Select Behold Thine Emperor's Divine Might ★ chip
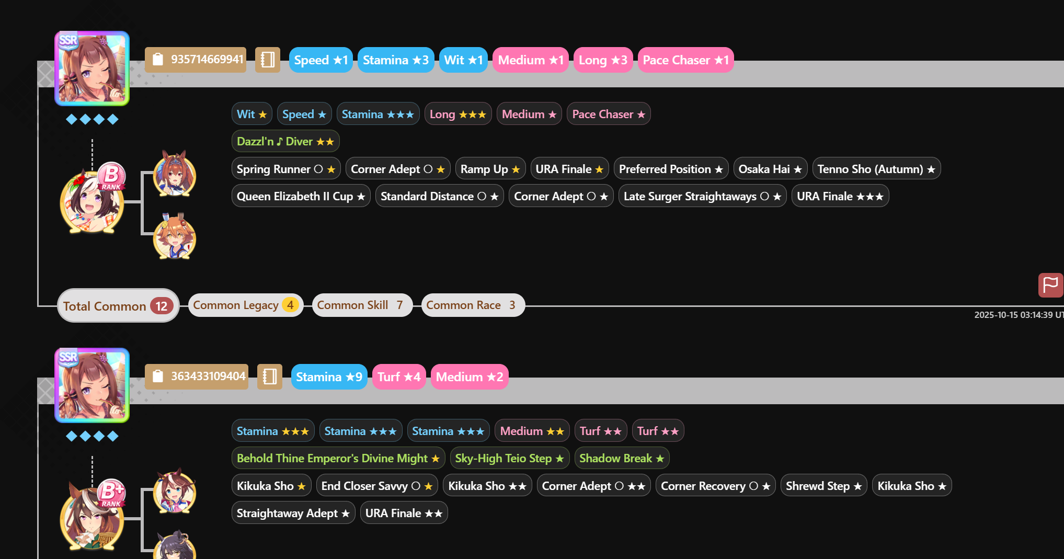 [x=338, y=458]
